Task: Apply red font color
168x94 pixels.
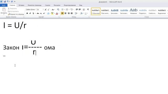Action: point(57,13)
